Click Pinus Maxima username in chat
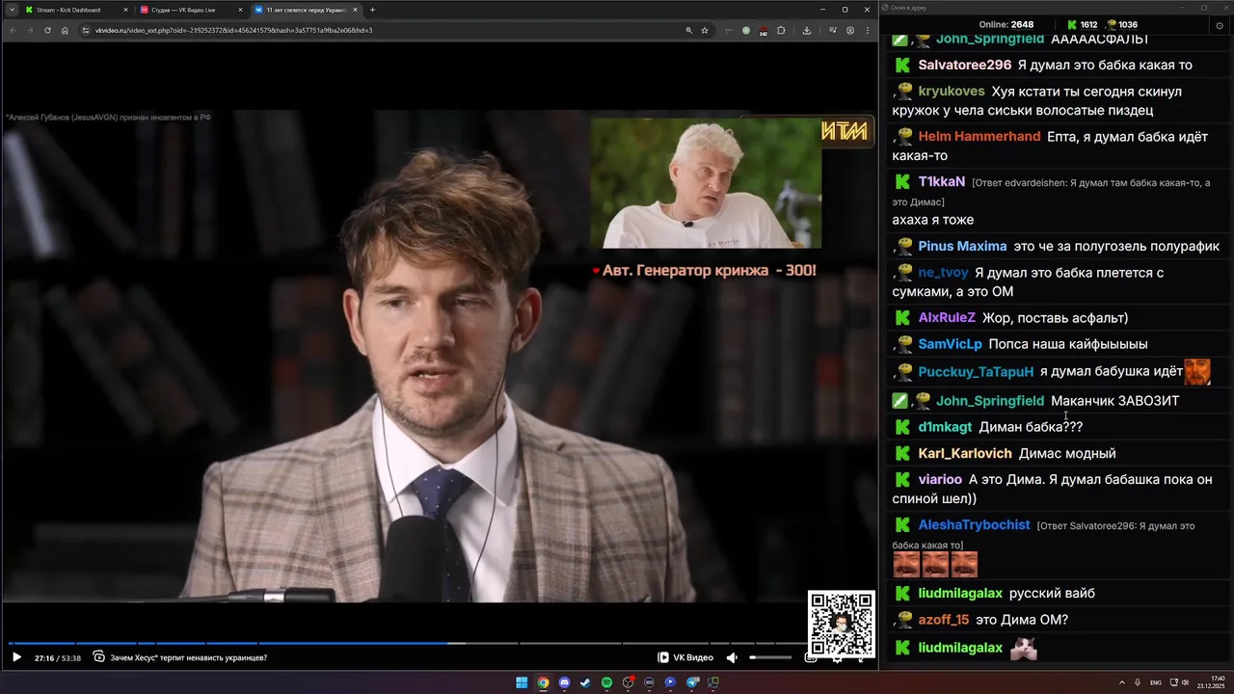This screenshot has width=1234, height=694. coord(962,247)
